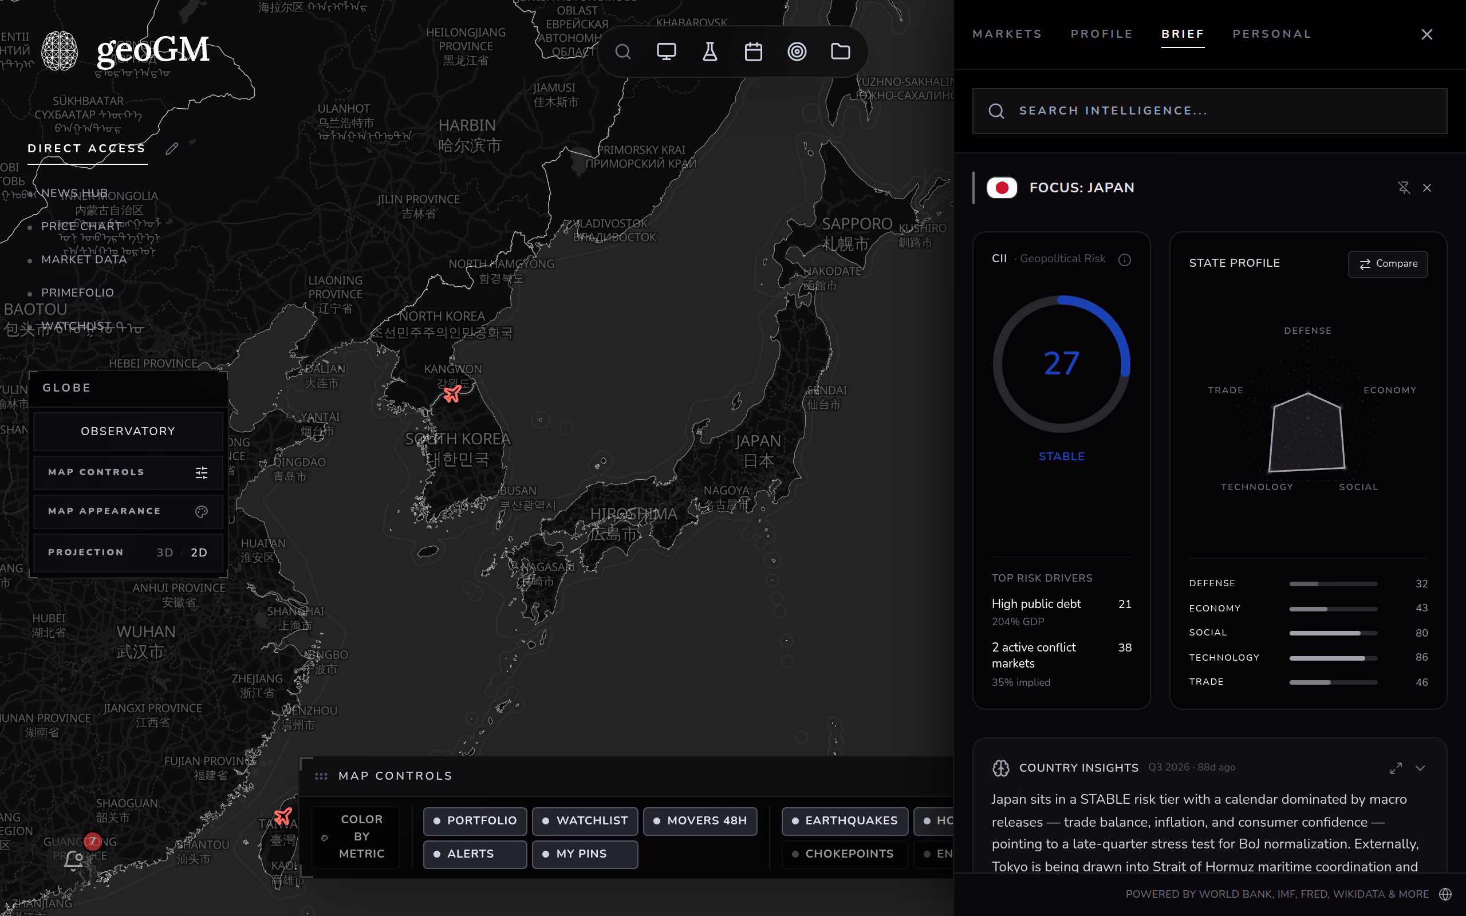Click the Search Intelligence input field
1466x916 pixels.
(x=1210, y=111)
